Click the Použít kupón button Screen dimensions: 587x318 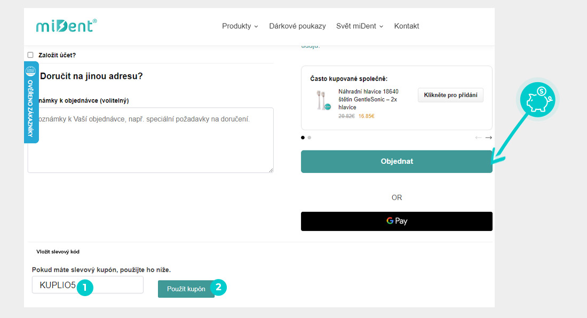186,289
